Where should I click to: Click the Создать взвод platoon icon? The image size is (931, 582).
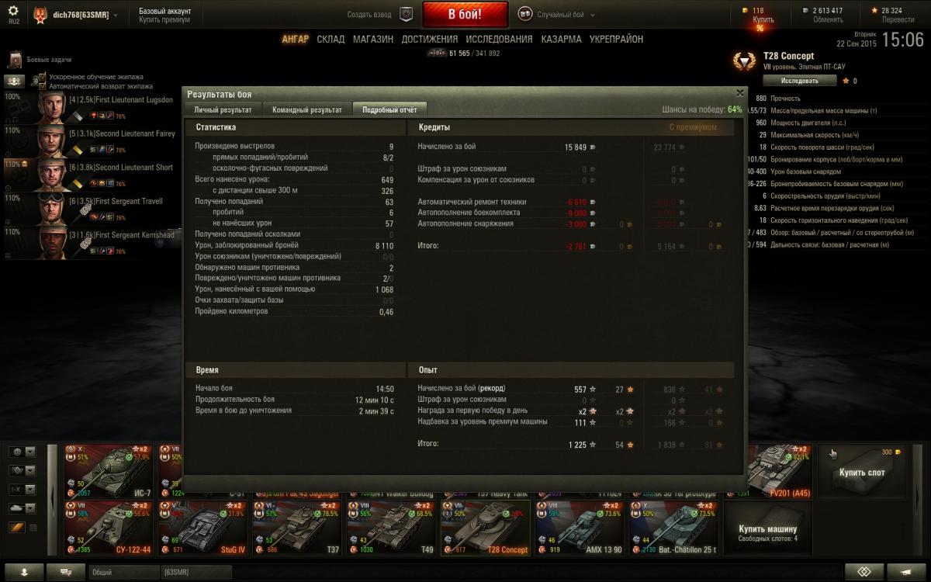(406, 14)
